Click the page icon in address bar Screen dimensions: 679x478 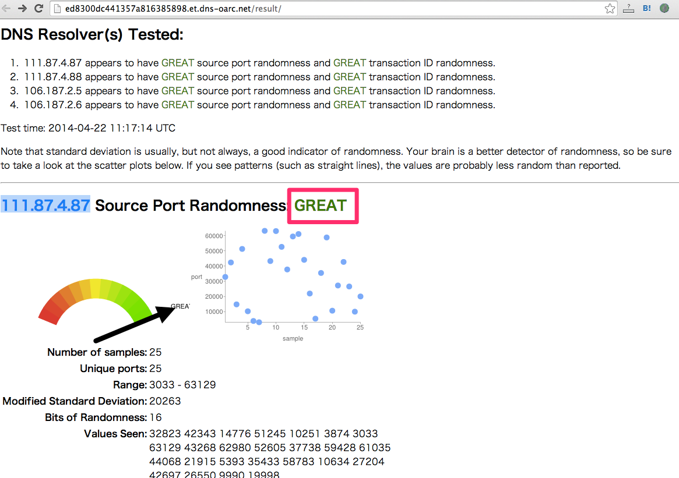coord(58,9)
